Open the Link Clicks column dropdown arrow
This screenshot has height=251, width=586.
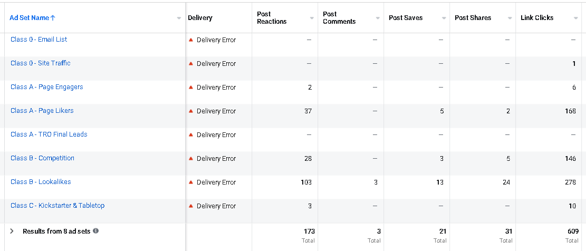tap(575, 18)
